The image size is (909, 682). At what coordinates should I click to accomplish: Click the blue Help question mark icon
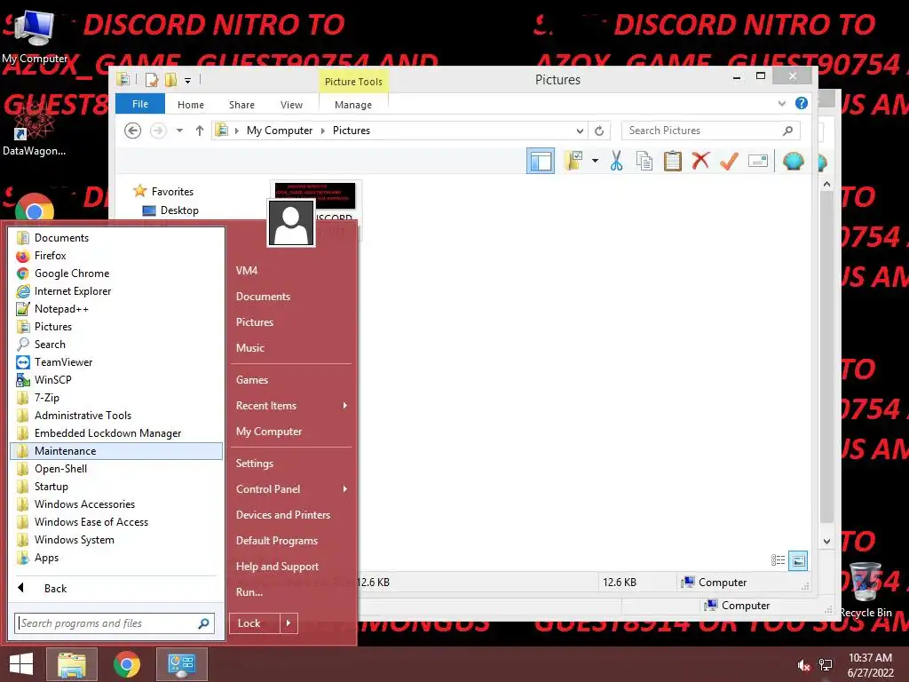(802, 103)
